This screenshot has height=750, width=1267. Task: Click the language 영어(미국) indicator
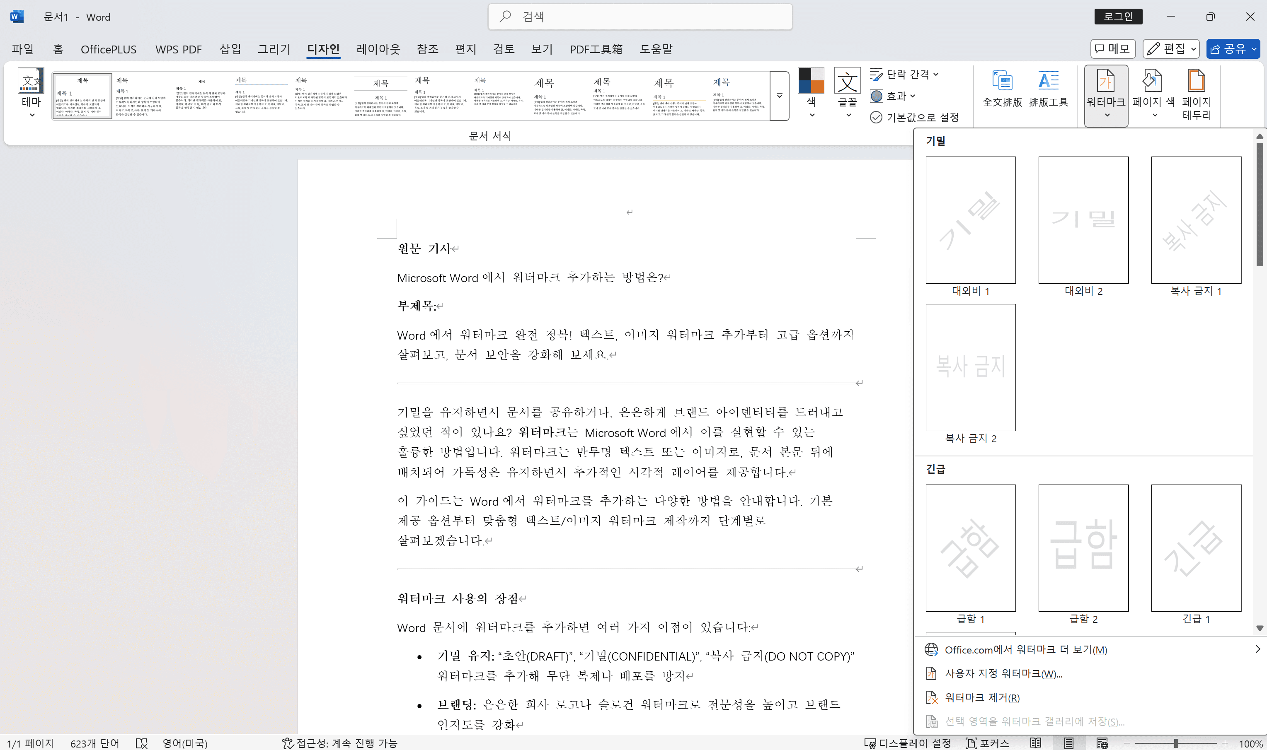point(184,743)
